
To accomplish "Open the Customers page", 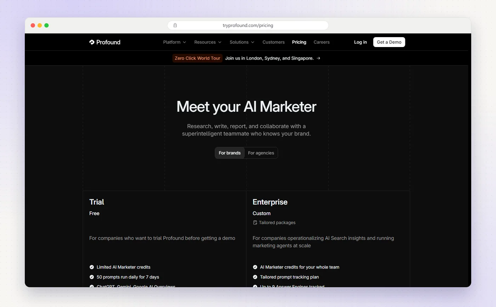I will [x=274, y=42].
